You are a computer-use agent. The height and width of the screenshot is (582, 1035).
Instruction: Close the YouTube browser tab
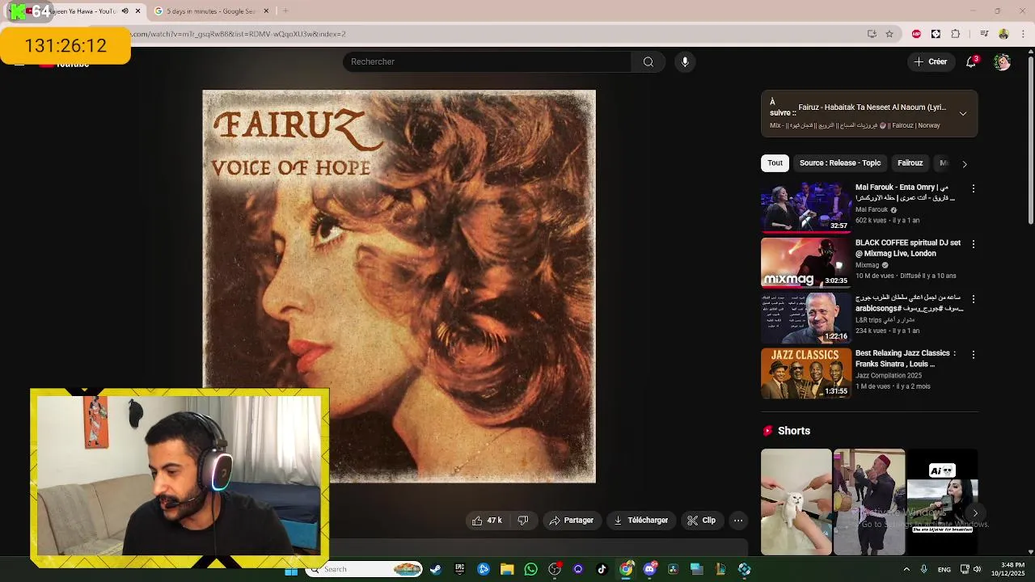pos(137,11)
